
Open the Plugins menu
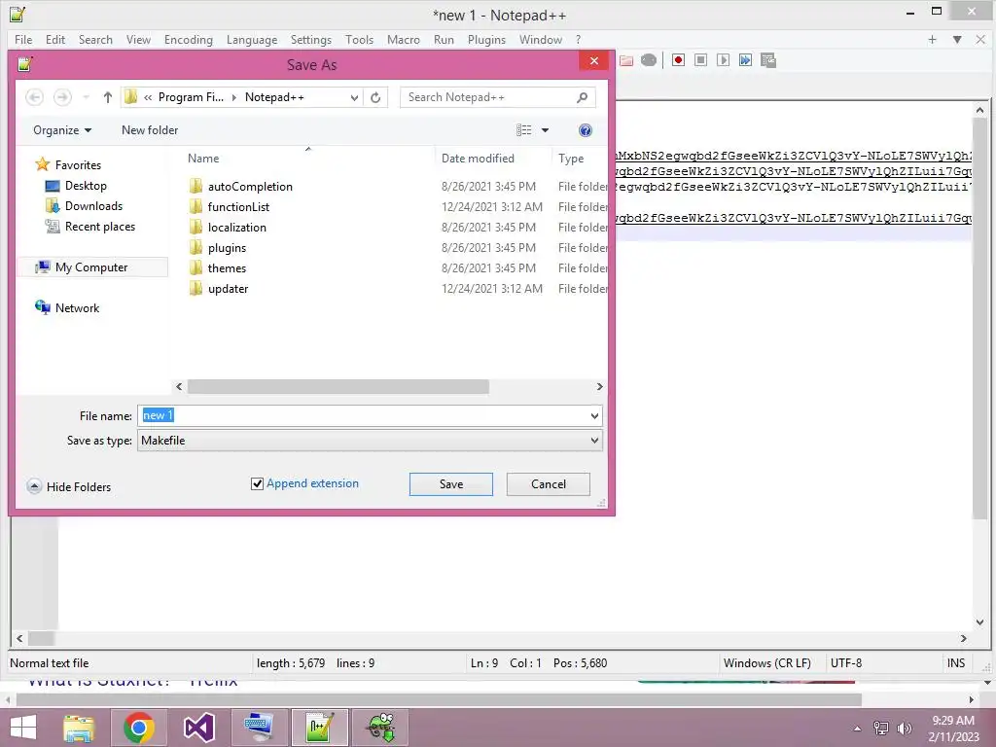[486, 39]
